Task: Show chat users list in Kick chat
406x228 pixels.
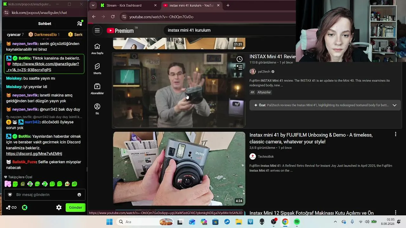Action: (x=80, y=23)
